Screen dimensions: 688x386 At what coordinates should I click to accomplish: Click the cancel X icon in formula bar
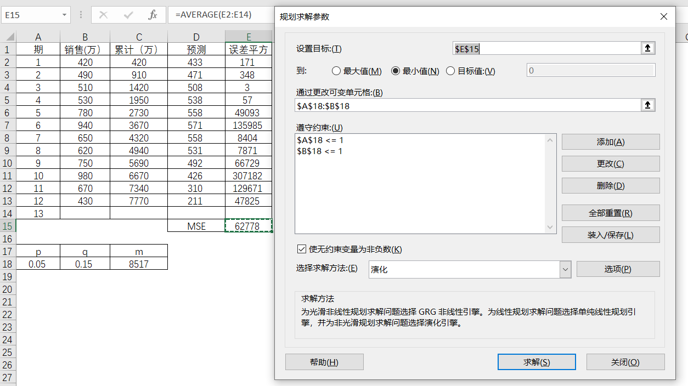103,15
